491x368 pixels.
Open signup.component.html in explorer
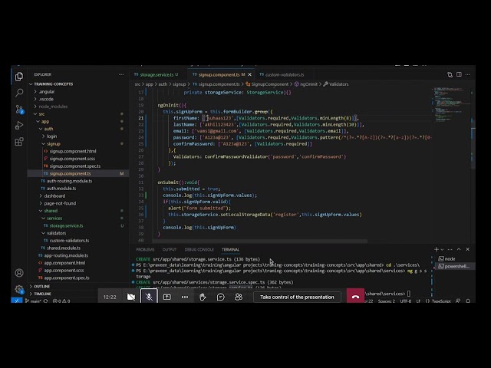73,151
